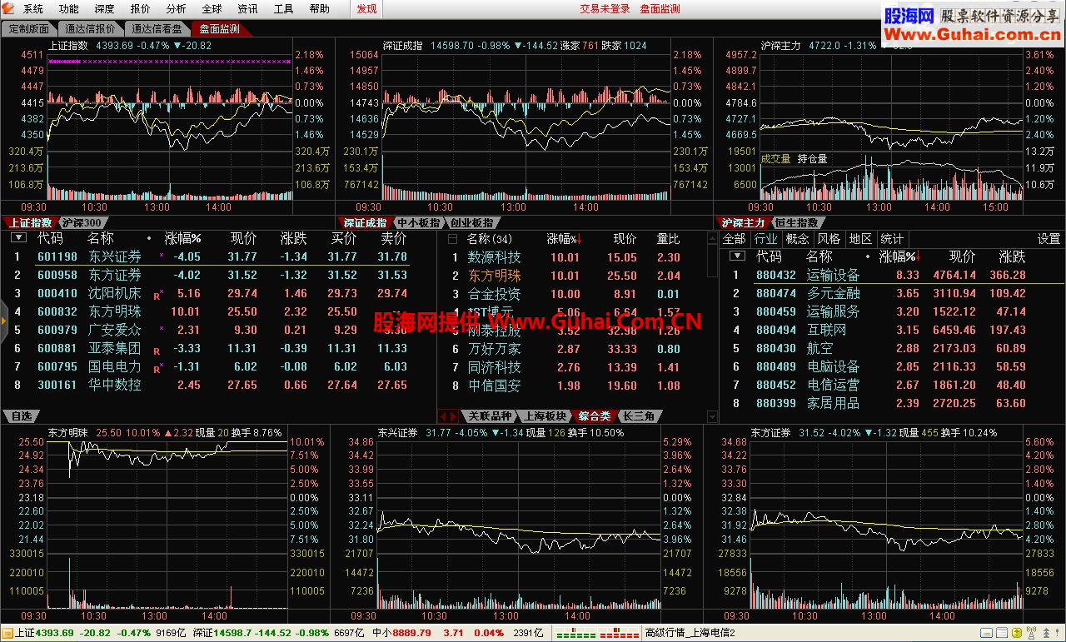Click the 高级行情_上海电信2 server status
The width and height of the screenshot is (1066, 642).
pyautogui.click(x=690, y=634)
